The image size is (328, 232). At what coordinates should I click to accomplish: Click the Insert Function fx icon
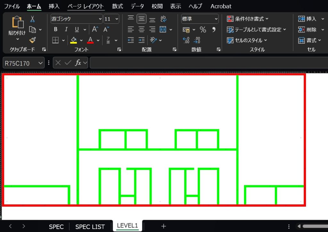pos(78,63)
